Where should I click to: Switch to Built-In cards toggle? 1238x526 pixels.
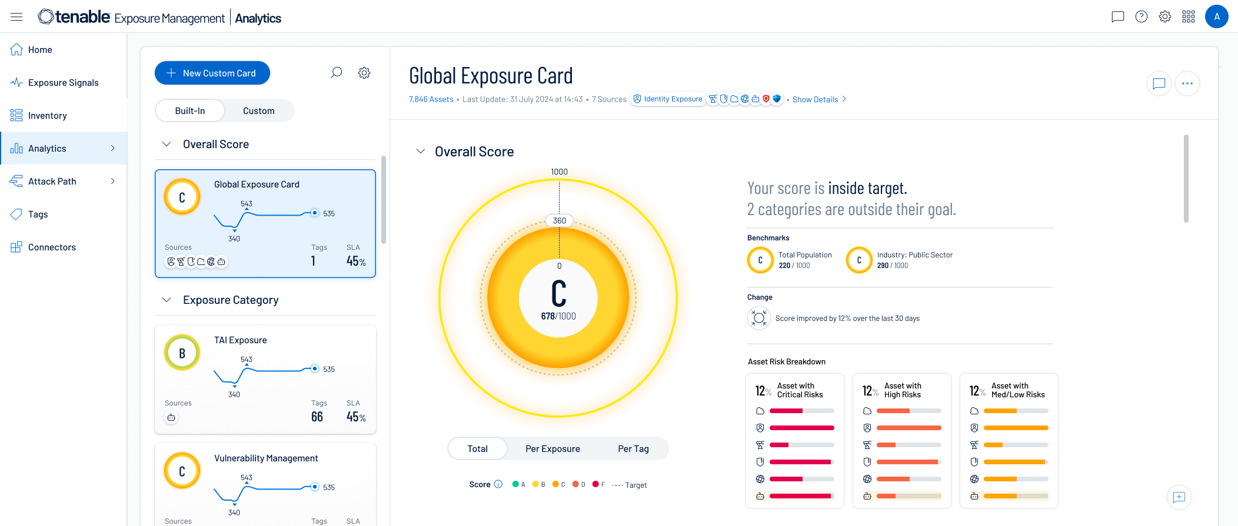[190, 110]
